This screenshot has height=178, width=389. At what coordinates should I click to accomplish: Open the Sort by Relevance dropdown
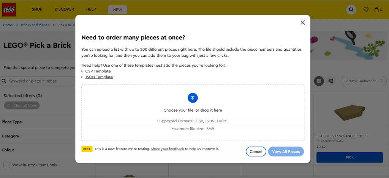363,81
